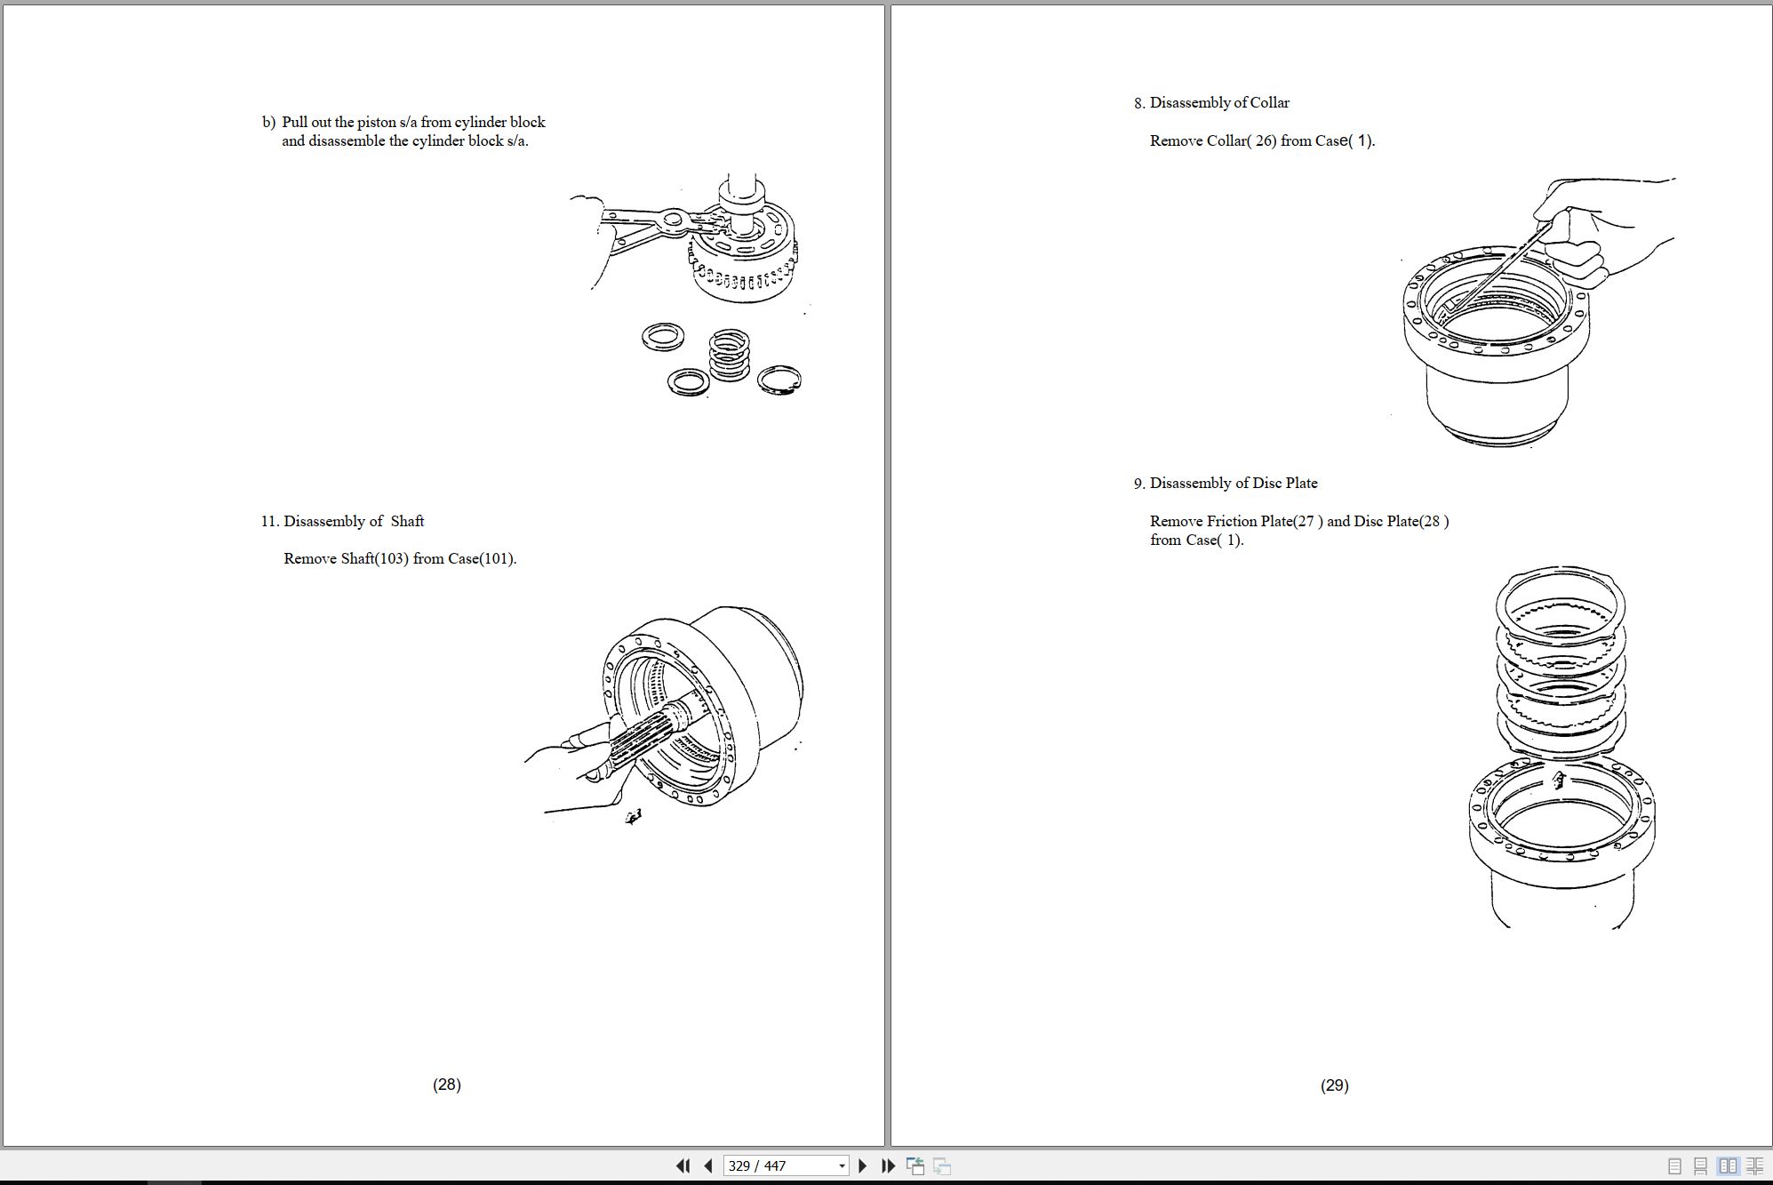Click the disc plate exploded-view illustration
1773x1185 pixels.
(1561, 747)
